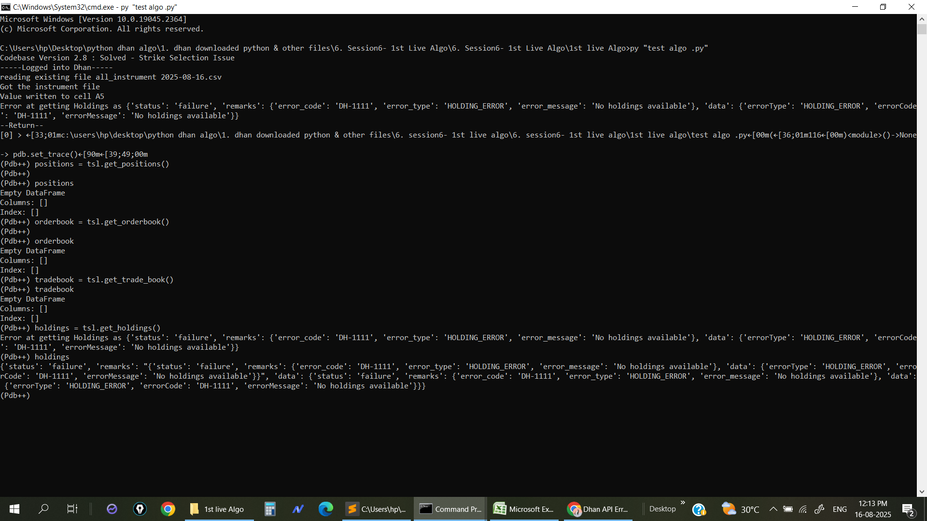
Task: Expand the Desktop toolbar chevron
Action: coord(683,503)
